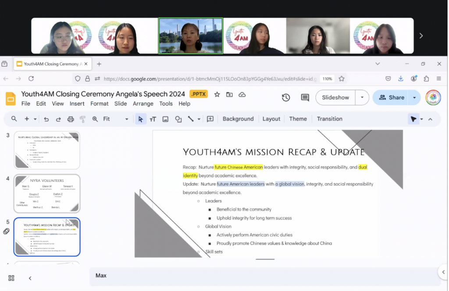Expand line type dropdown arrow

pyautogui.click(x=199, y=119)
